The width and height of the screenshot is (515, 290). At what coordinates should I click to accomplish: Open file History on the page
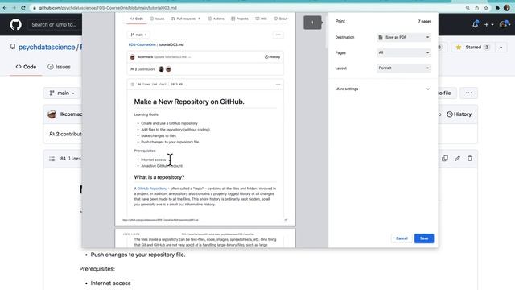(459, 114)
